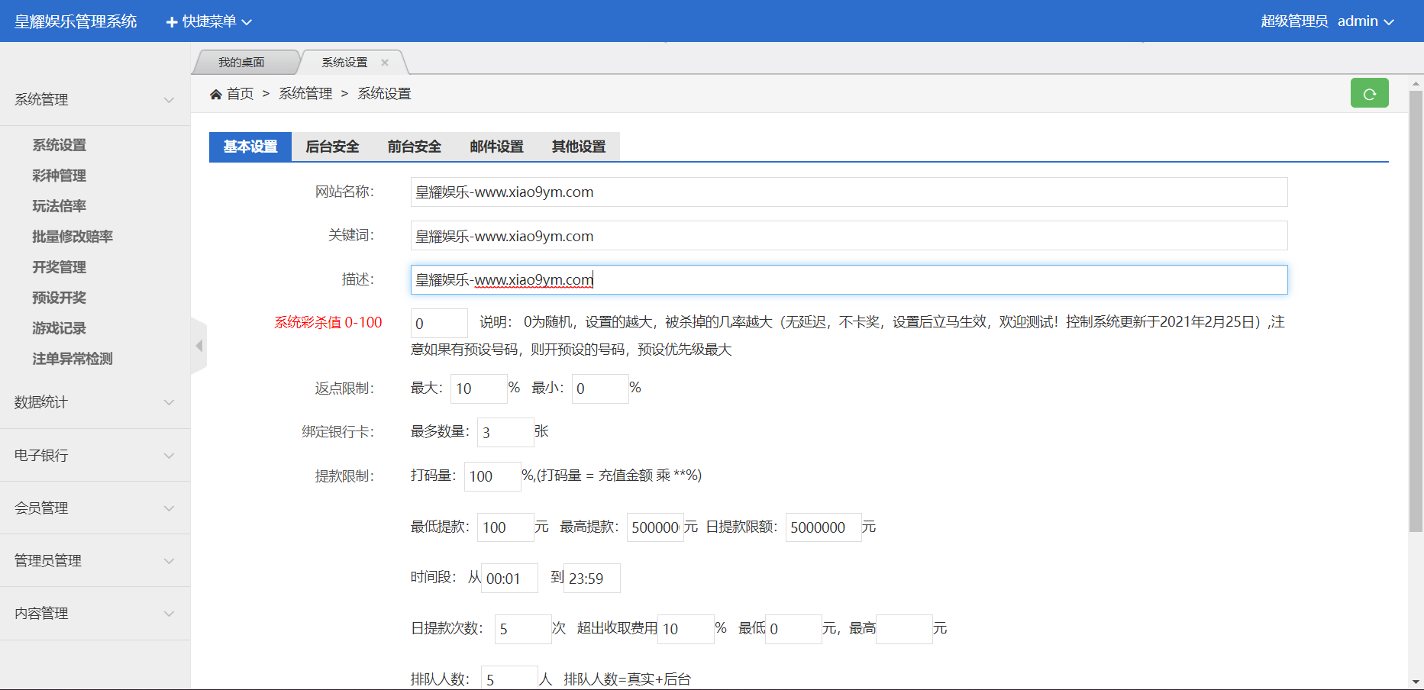
Task: Click the 最高 fee input field
Action: 904,629
